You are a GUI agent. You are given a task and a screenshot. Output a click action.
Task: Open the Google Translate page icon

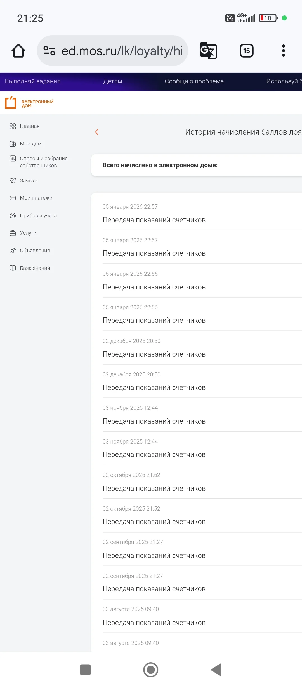[x=208, y=51]
